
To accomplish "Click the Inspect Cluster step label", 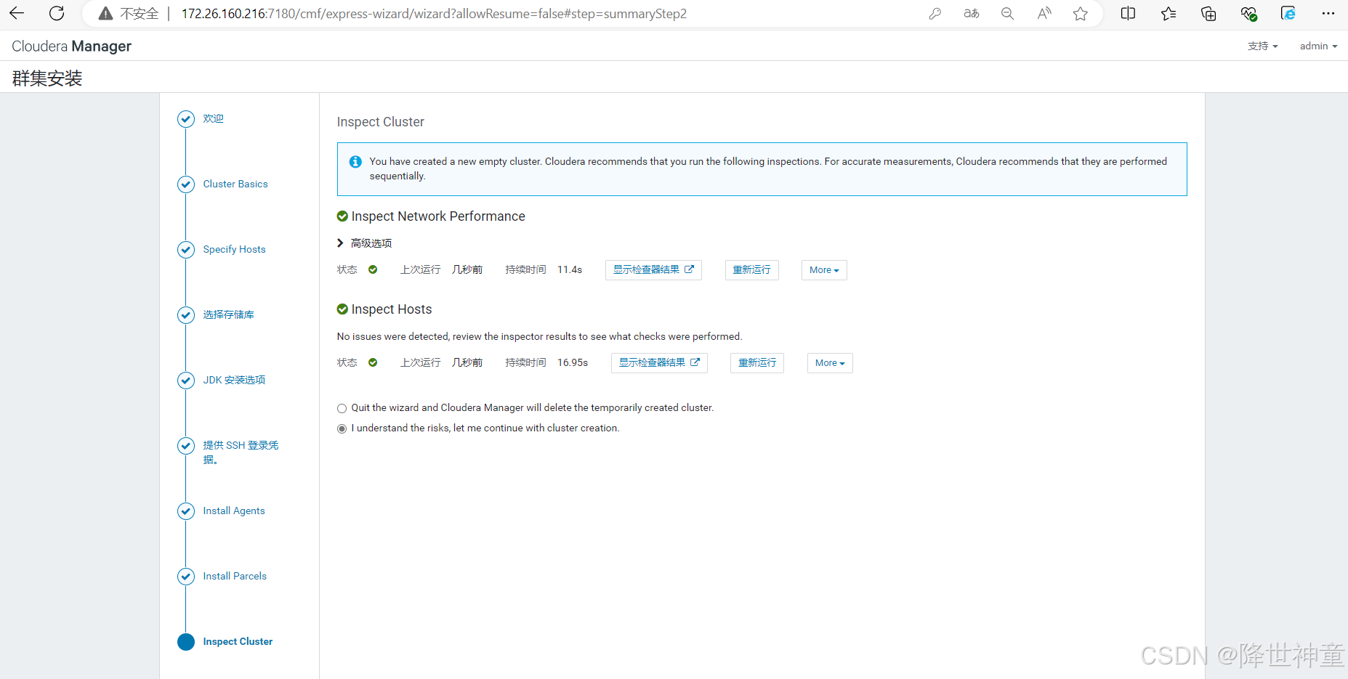I will pyautogui.click(x=238, y=642).
